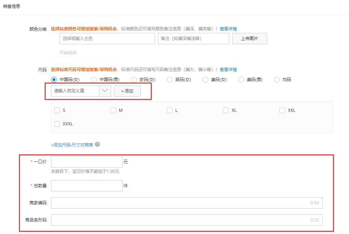Open the custom size dropdown arrow
Image resolution: width=349 pixels, height=234 pixels.
[x=105, y=91]
